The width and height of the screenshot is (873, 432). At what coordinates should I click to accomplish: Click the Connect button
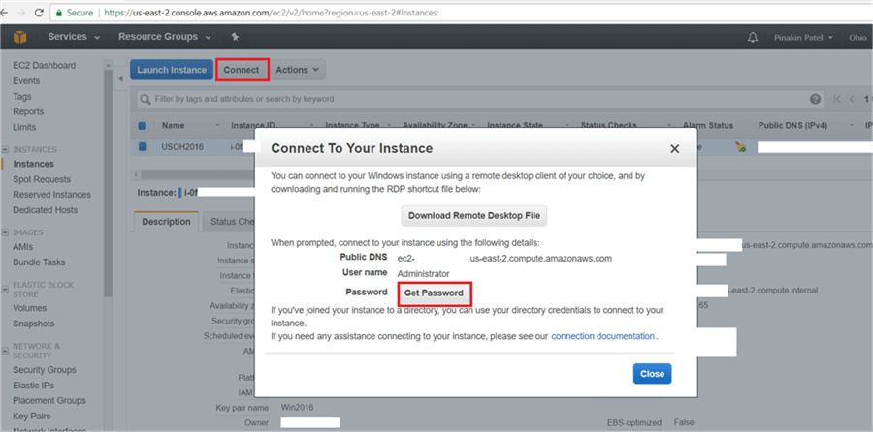point(242,70)
